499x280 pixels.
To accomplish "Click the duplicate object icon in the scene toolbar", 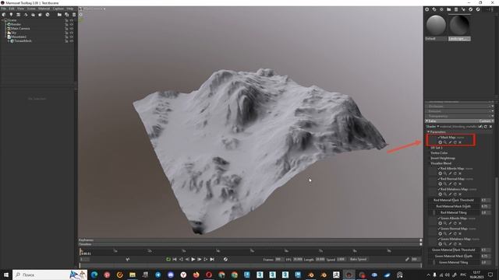I will 66,15.
